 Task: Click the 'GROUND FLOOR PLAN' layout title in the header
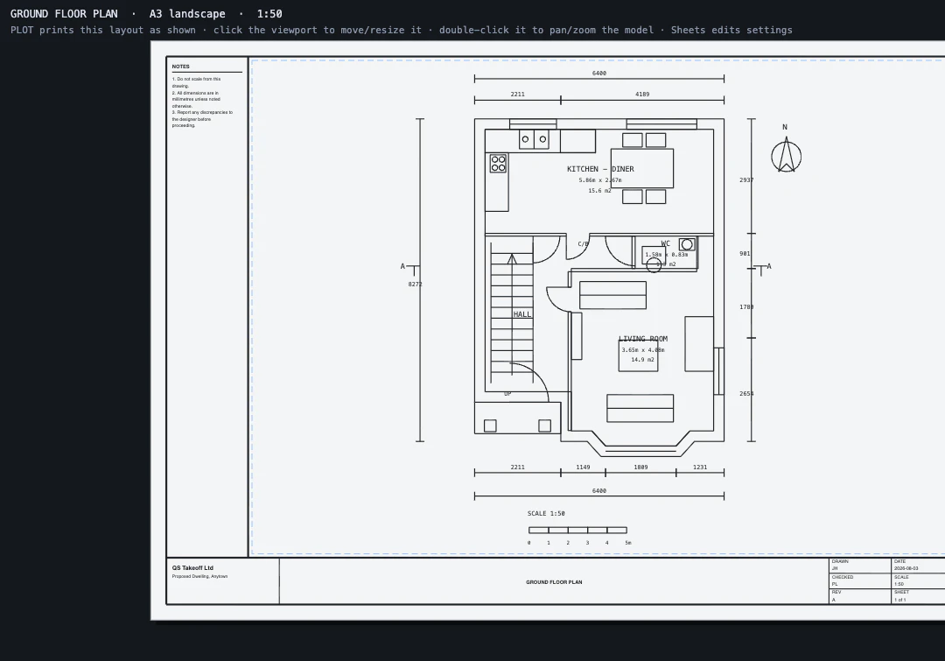click(x=64, y=14)
